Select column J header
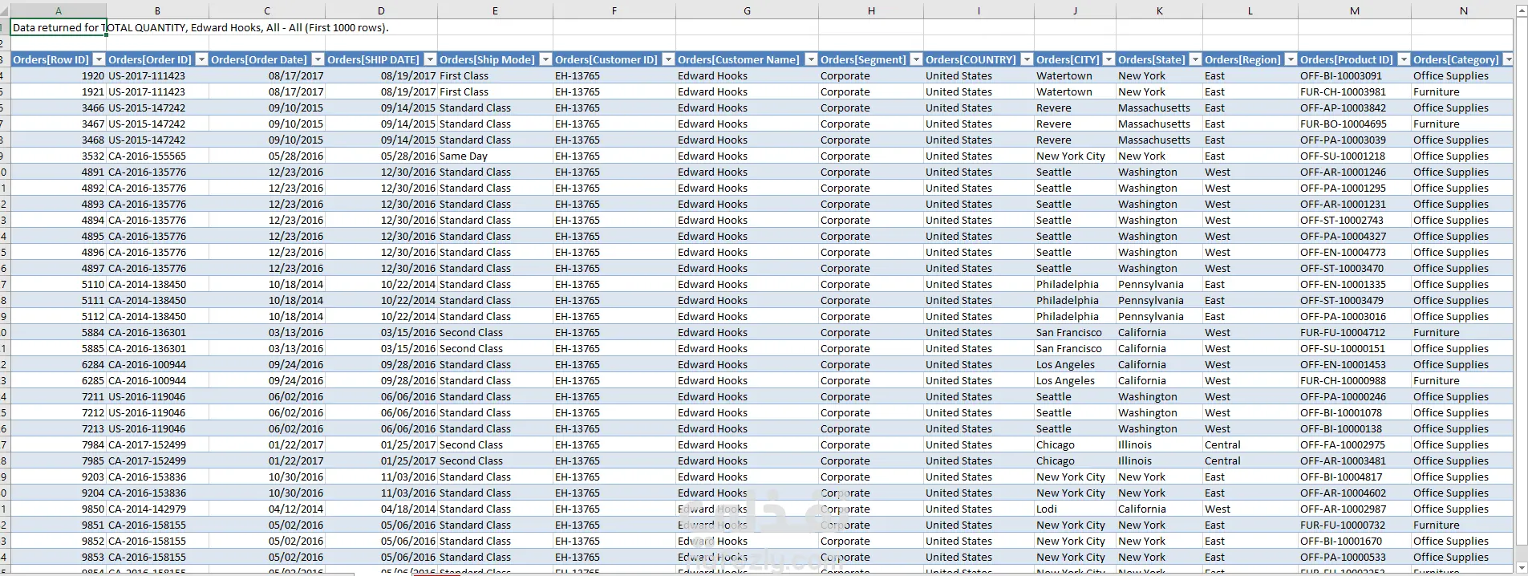1528x576 pixels. [1075, 10]
